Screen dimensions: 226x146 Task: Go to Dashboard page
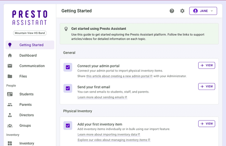(30, 55)
